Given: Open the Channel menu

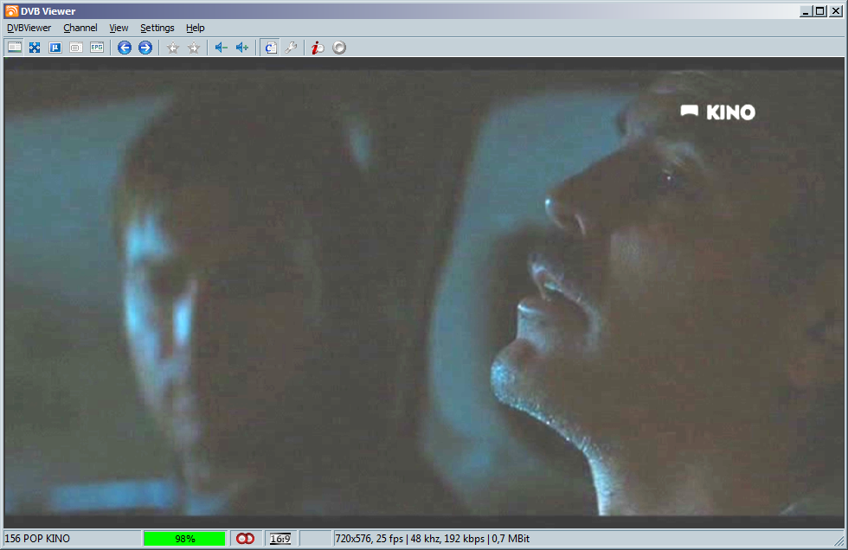Looking at the screenshot, I should (80, 28).
